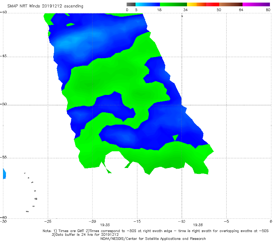274x241 pixels.
Task: Click the '-15' longitude axis label
Action: tap(137, 221)
